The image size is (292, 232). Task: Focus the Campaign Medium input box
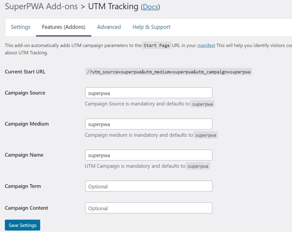click(149, 124)
